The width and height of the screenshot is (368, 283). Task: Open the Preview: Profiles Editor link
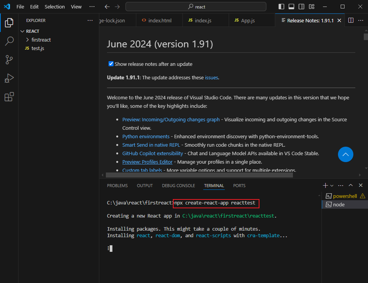coord(147,162)
